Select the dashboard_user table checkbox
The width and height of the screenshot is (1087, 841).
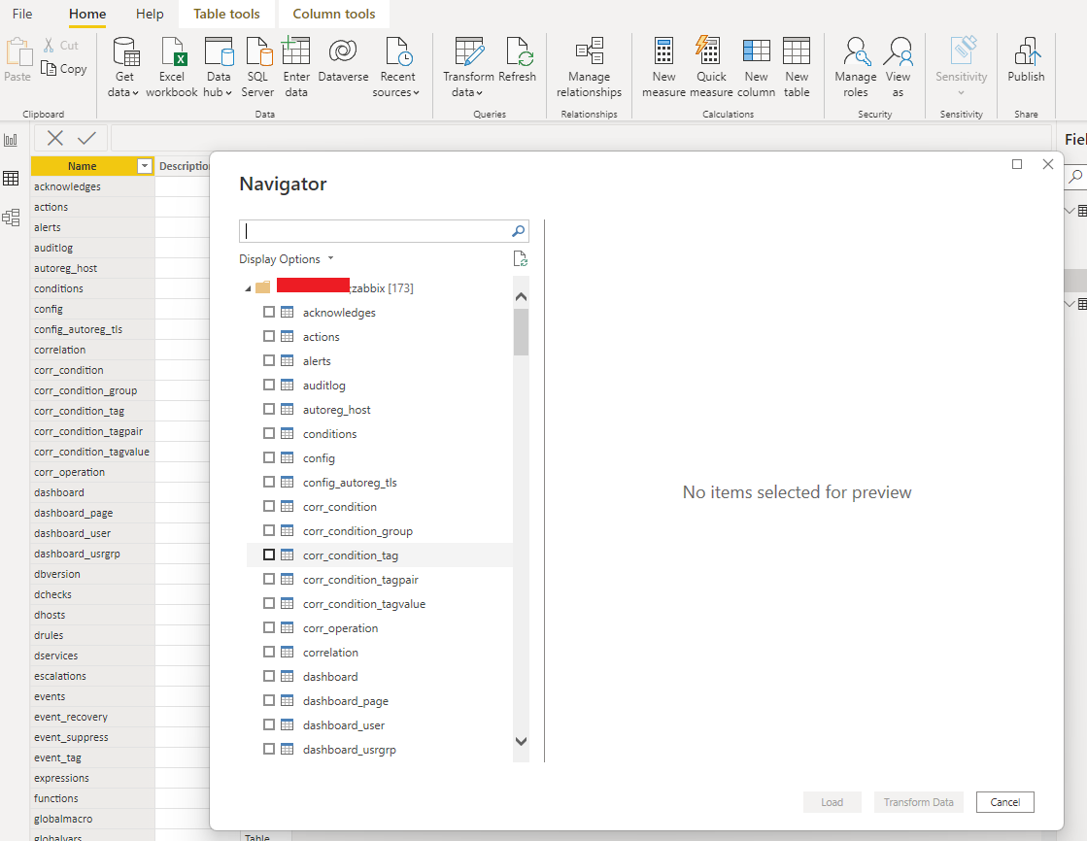[269, 725]
